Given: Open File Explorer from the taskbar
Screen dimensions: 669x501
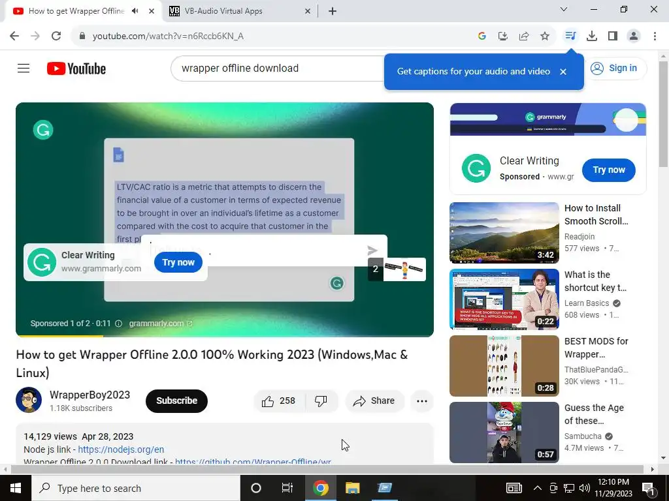Looking at the screenshot, I should [352, 488].
